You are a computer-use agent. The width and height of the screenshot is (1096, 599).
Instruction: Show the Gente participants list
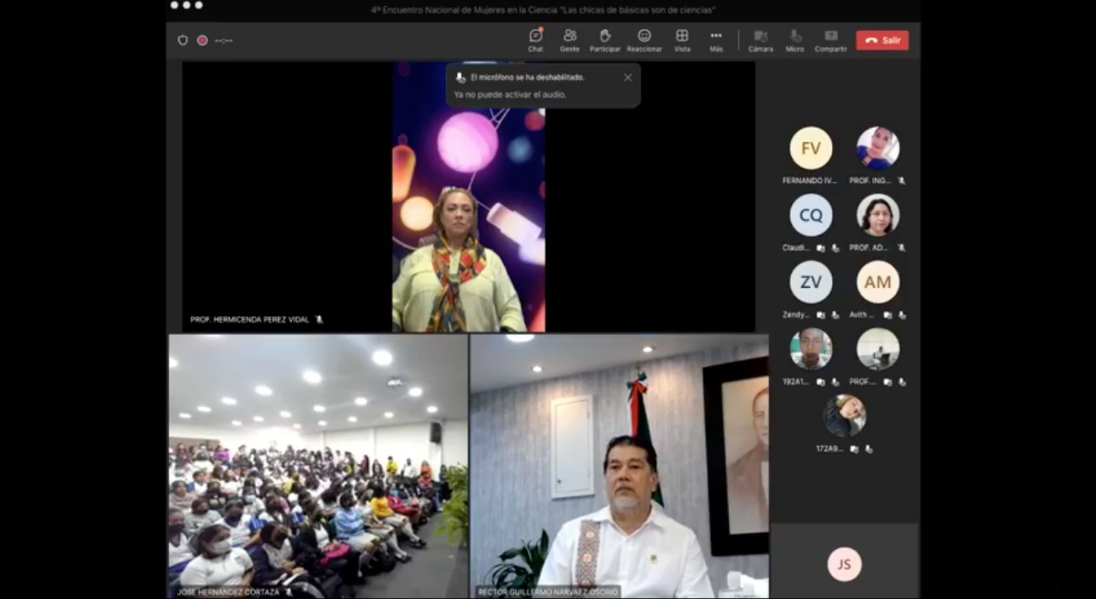(x=569, y=40)
